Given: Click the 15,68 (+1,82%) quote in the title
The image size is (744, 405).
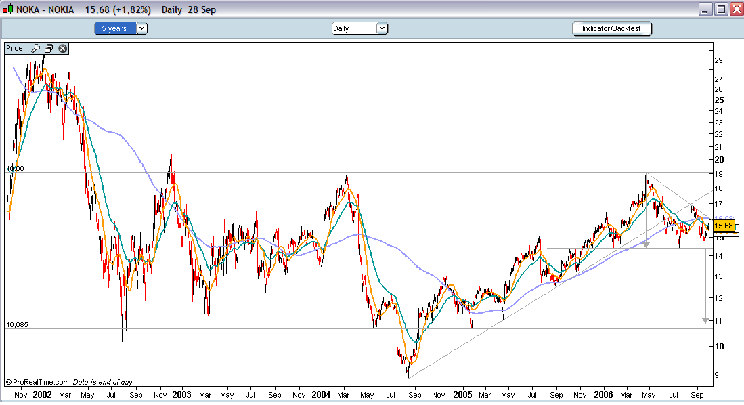Looking at the screenshot, I should (x=118, y=9).
